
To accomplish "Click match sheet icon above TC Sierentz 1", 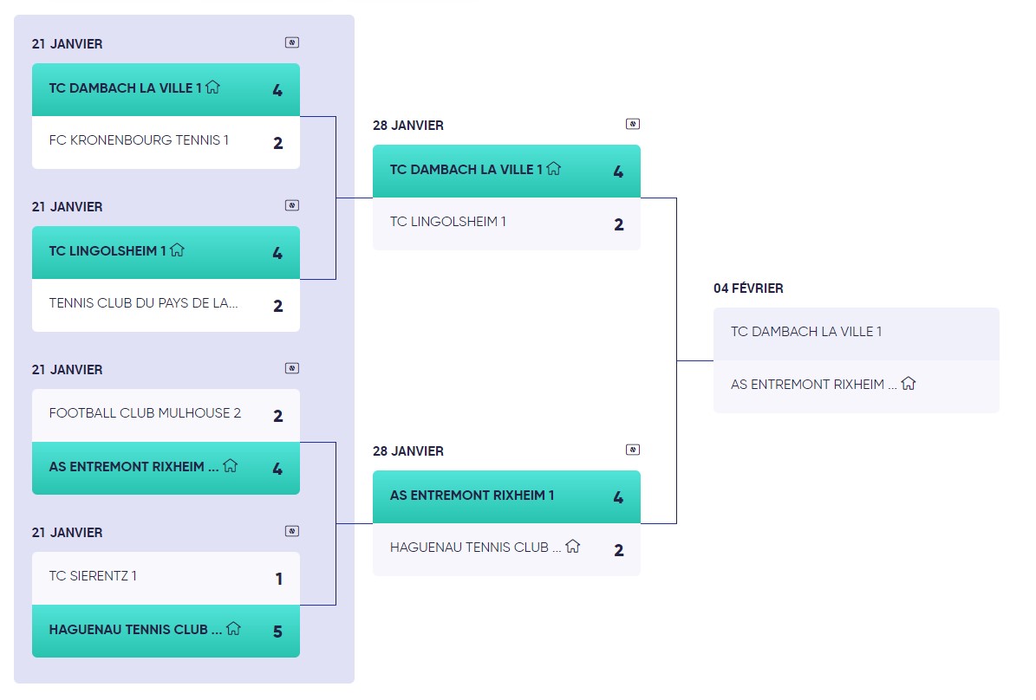I will coord(292,531).
